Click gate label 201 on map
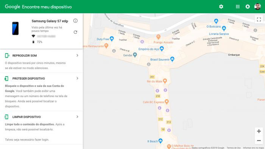 (x=152, y=77)
